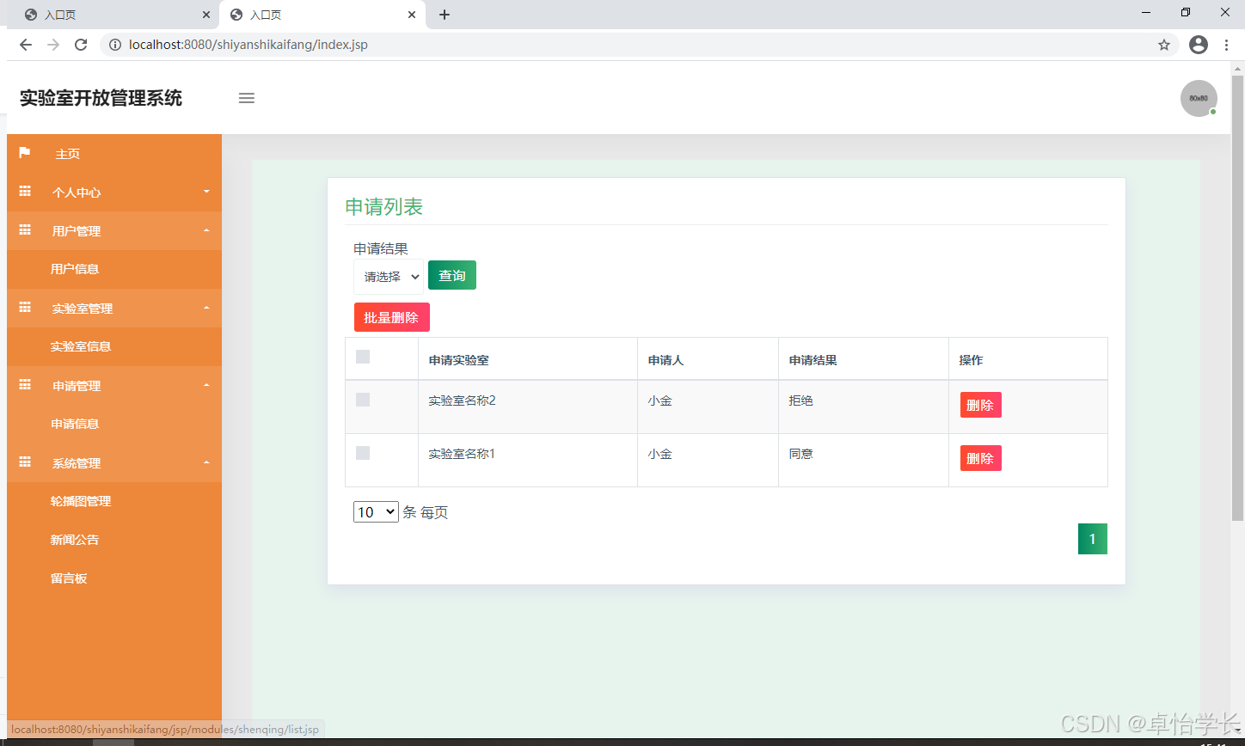Toggle the select-all checkbox in table header

tap(363, 357)
